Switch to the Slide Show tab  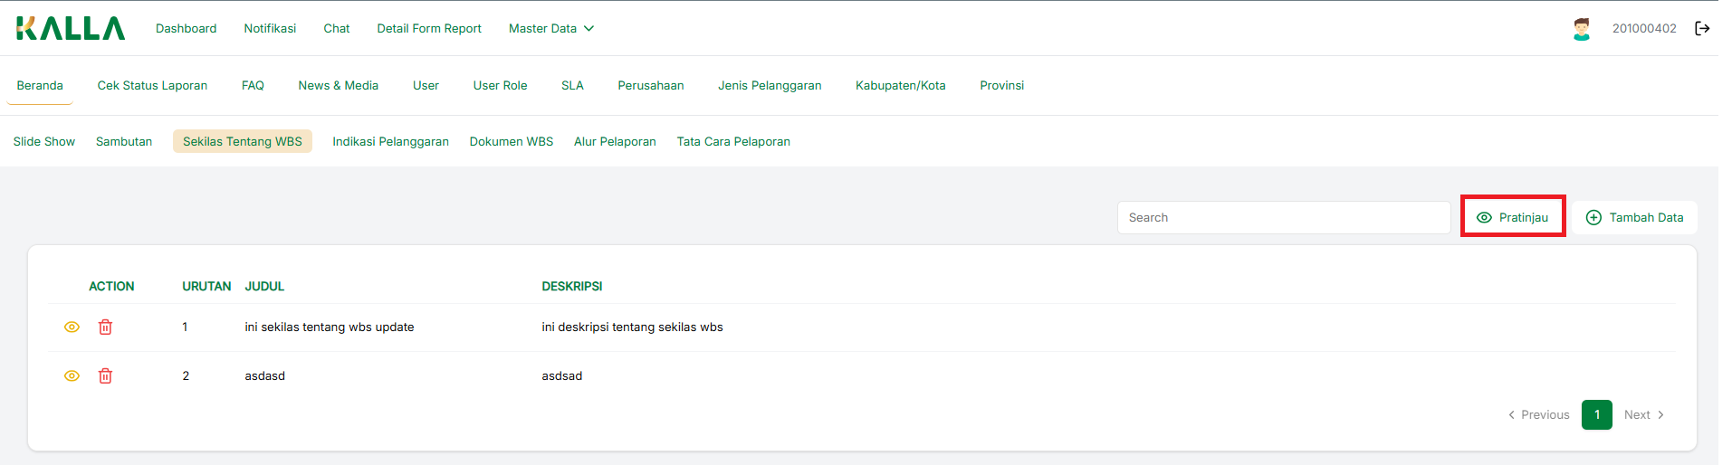tap(44, 142)
